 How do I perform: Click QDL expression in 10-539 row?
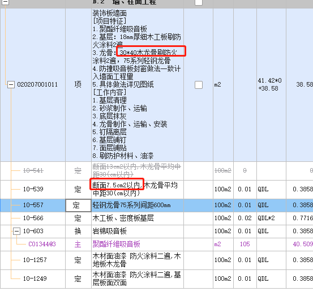[x=263, y=189]
